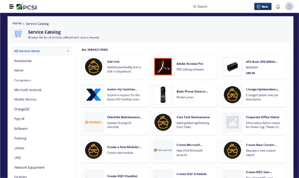Image resolution: width=299 pixels, height=178 pixels.
Task: Open the Create OQC Checklist title
Action: 122,176
